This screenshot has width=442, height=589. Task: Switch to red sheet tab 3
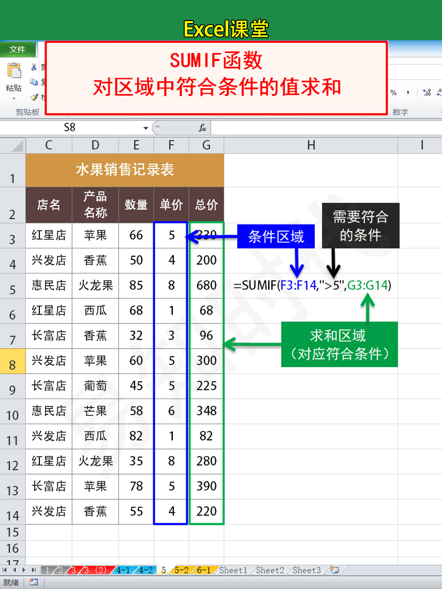[74, 570]
